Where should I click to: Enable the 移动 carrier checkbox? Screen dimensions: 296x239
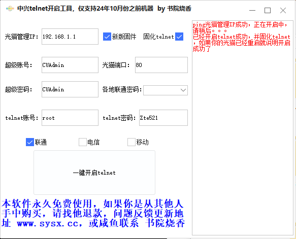tap(131, 142)
